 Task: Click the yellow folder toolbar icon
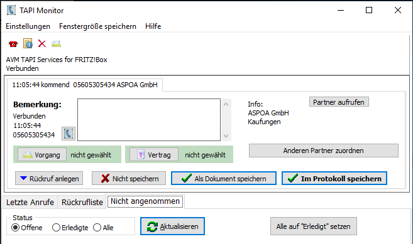coord(56,43)
